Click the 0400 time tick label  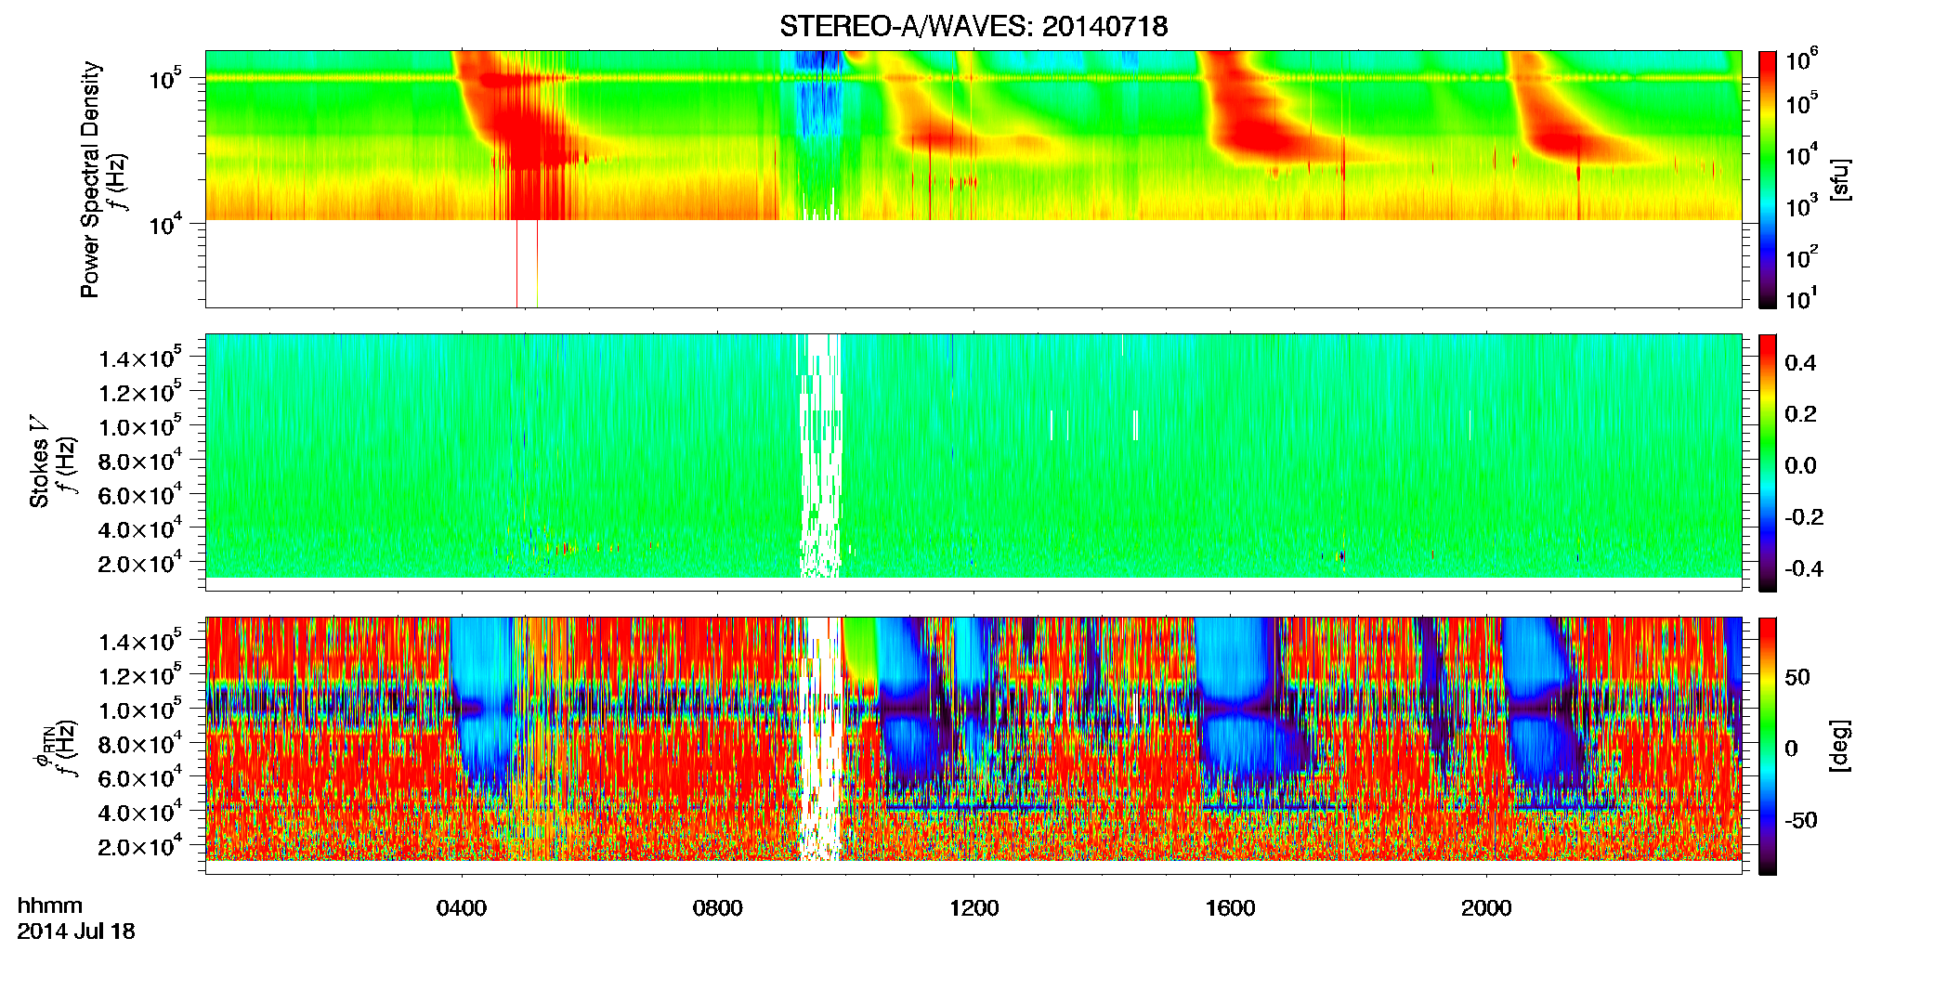click(462, 907)
